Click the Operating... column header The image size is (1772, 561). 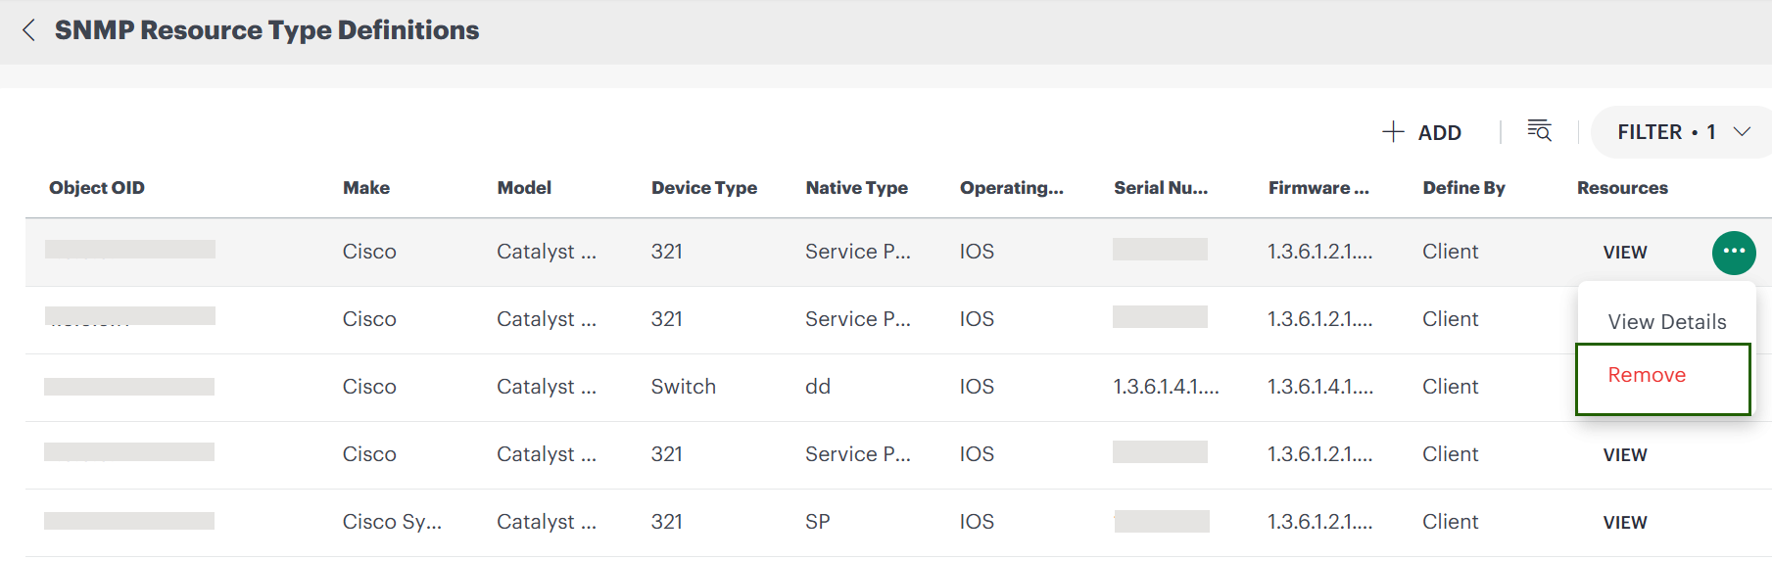tap(1011, 188)
